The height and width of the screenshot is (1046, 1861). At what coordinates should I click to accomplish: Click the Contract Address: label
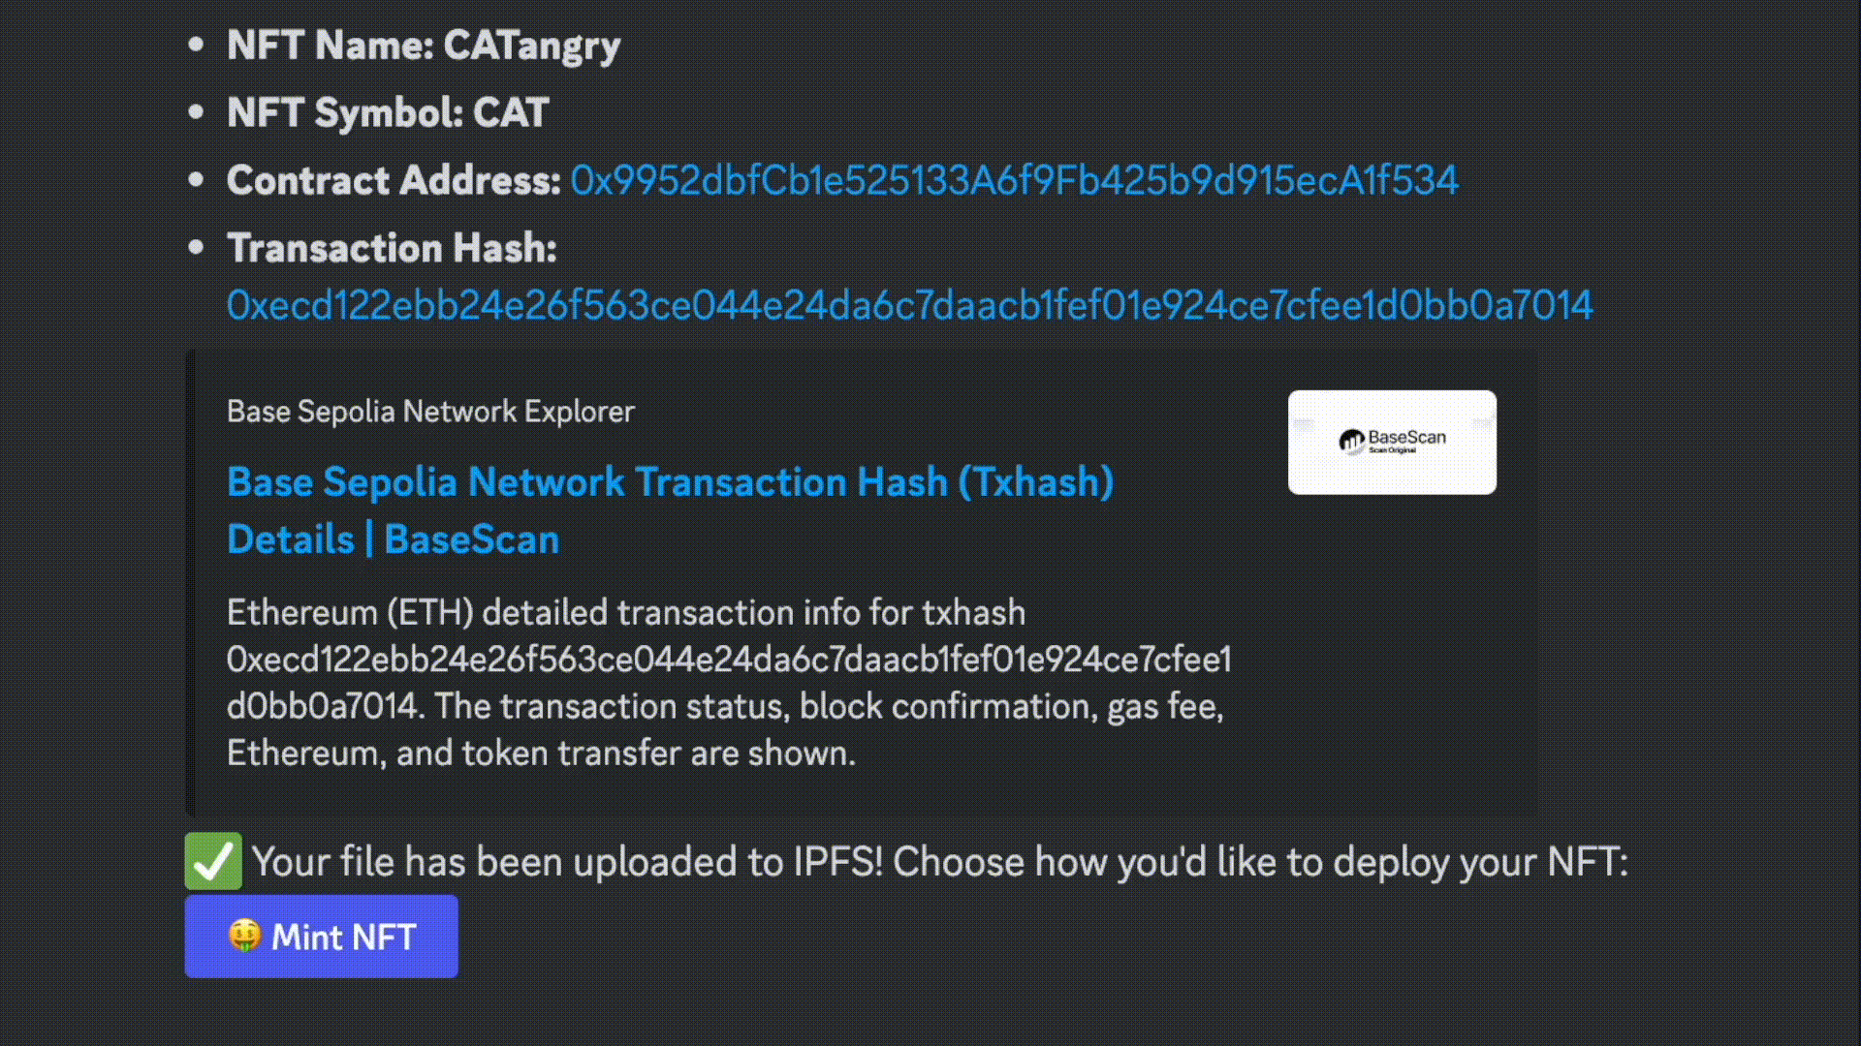tap(394, 180)
